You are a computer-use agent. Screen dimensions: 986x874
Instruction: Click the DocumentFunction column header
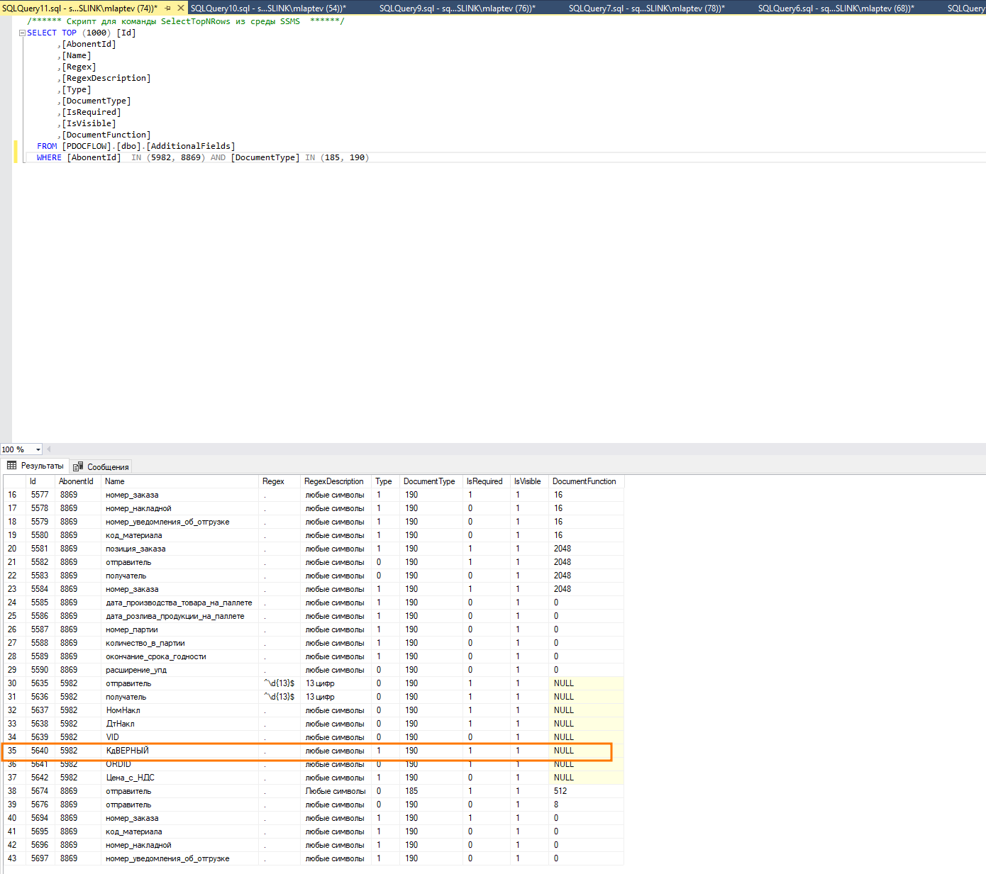coord(587,481)
